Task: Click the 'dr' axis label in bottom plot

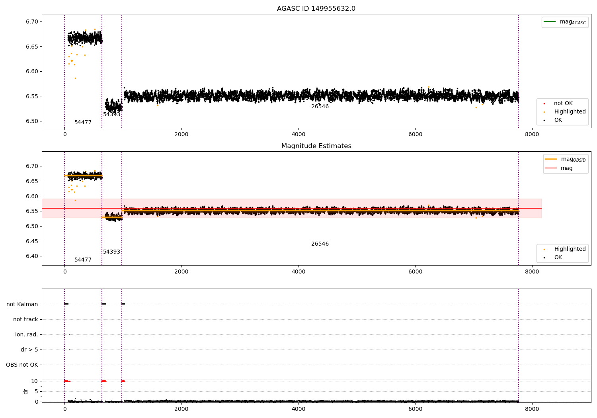Action: pos(26,391)
